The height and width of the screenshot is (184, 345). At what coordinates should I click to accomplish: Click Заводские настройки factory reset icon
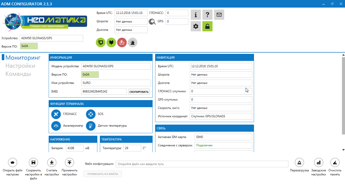click(x=319, y=163)
